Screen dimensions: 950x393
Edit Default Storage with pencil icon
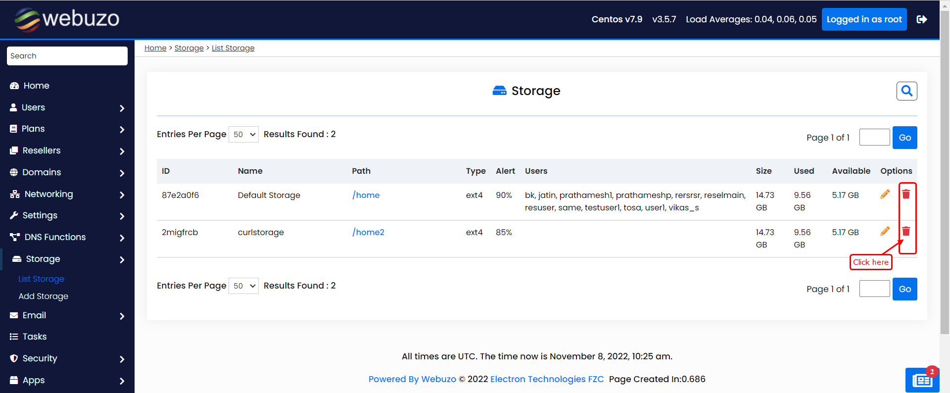coord(885,194)
